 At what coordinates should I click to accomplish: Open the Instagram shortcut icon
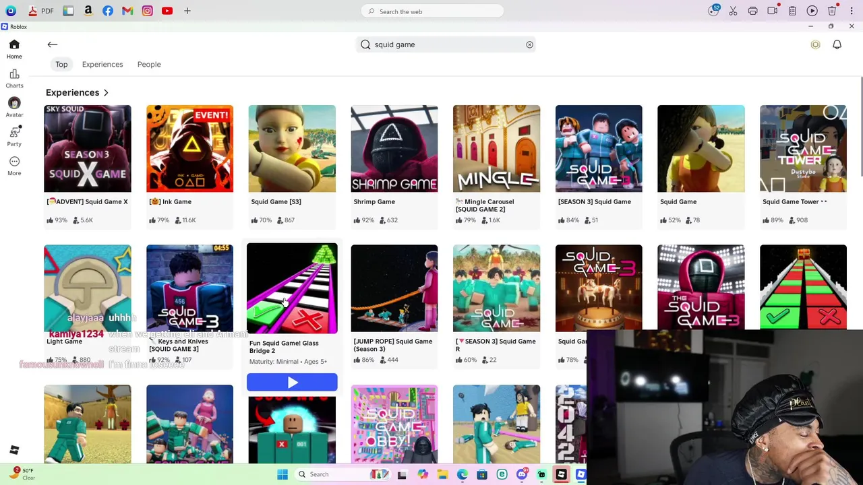tap(147, 11)
